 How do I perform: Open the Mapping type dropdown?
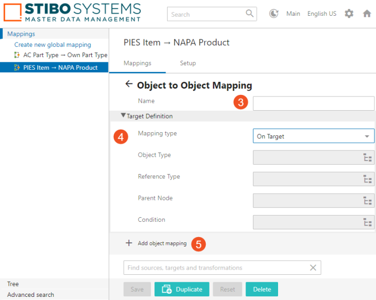[x=313, y=136]
